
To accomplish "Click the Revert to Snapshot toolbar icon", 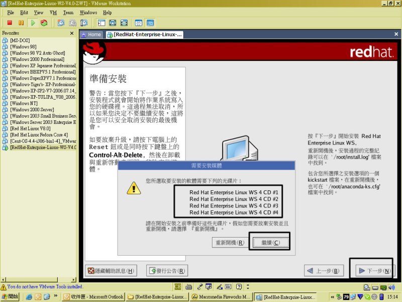I will click(72, 23).
